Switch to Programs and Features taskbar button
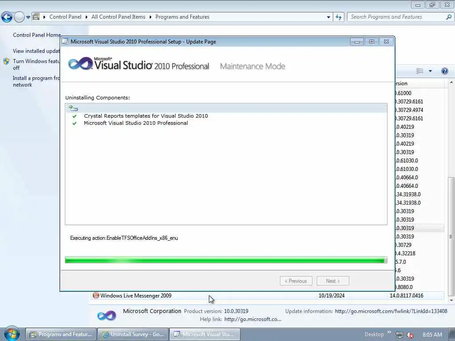Screen dimensions: 455x341 pyautogui.click(x=61, y=334)
